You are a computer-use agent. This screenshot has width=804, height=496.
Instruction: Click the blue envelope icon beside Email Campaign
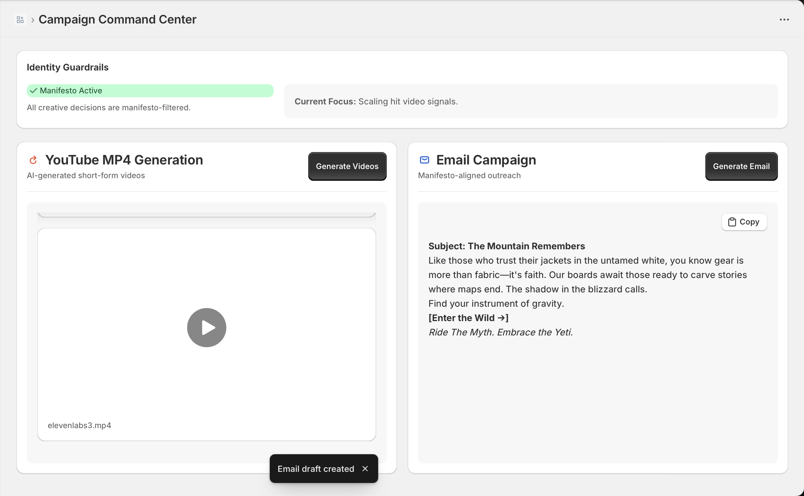(x=424, y=160)
